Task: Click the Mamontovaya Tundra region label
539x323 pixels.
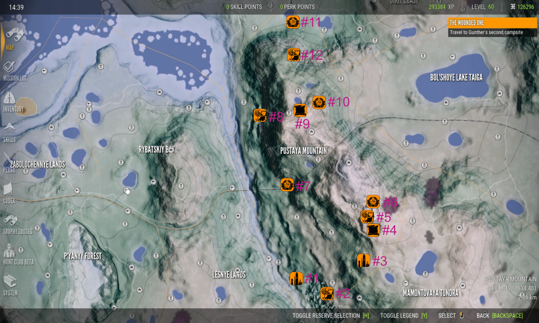Action: [x=431, y=293]
